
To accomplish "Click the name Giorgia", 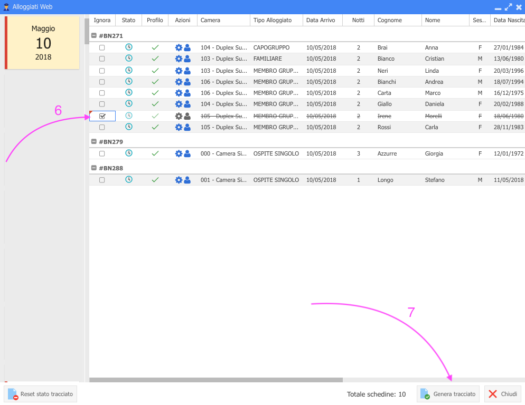I will [x=434, y=153].
